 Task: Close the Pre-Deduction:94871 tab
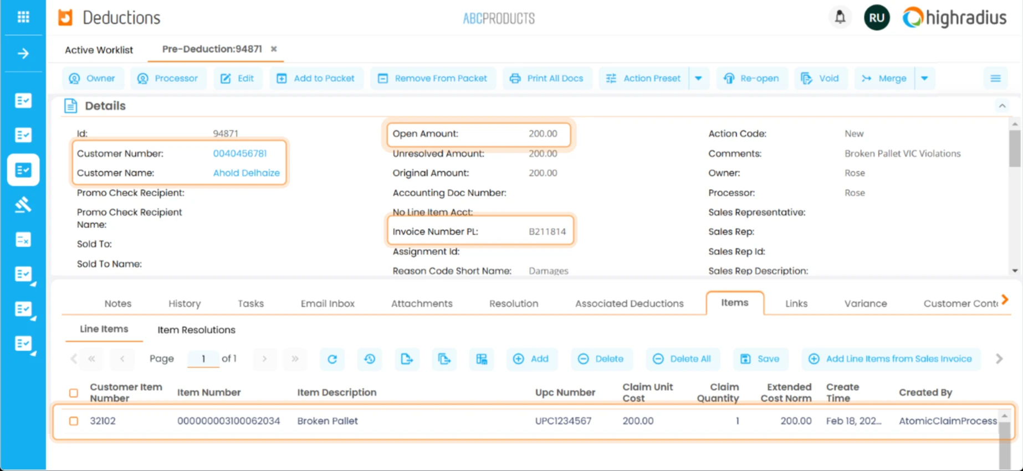(274, 49)
